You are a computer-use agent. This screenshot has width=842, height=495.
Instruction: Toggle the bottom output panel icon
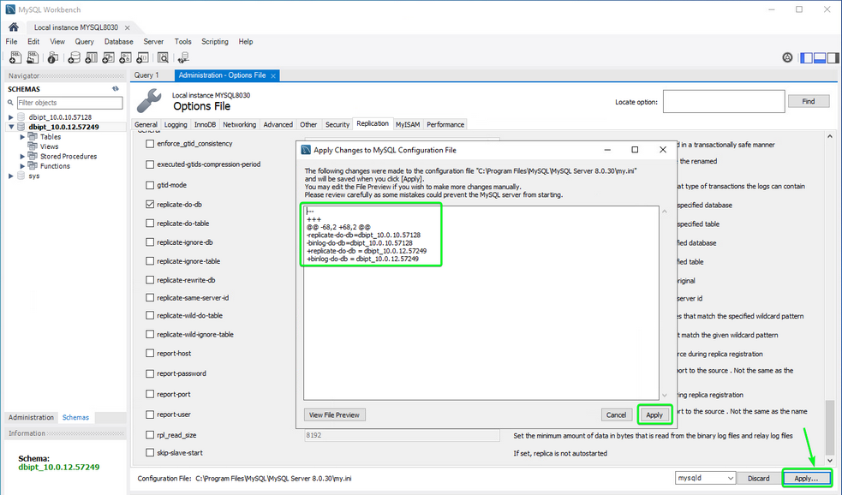coord(820,58)
